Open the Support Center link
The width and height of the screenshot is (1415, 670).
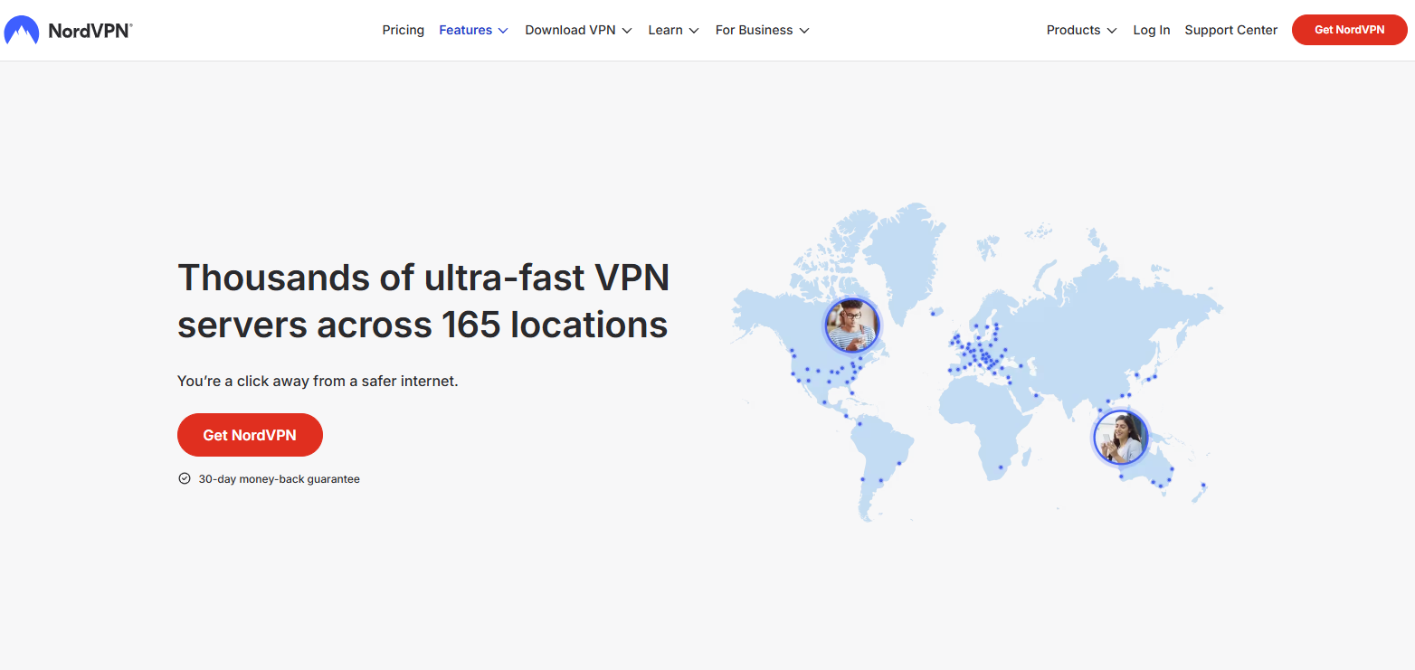pyautogui.click(x=1230, y=30)
